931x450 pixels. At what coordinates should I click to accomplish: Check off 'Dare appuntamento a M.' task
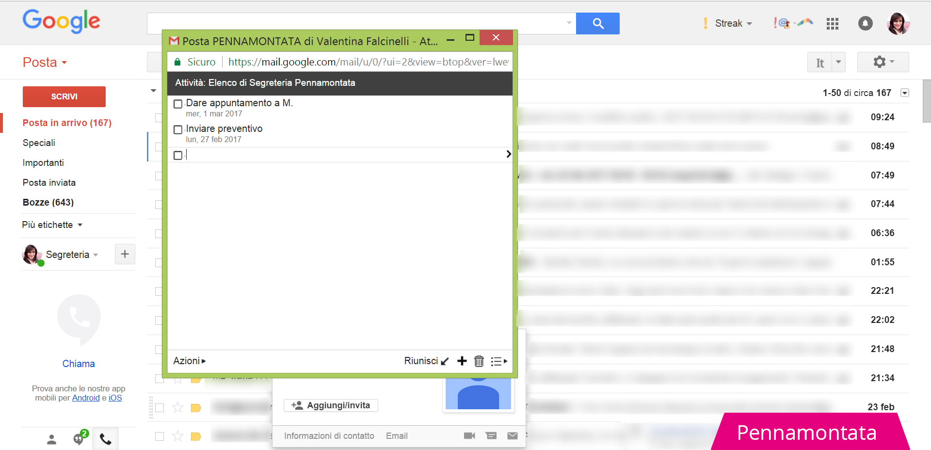pos(178,104)
